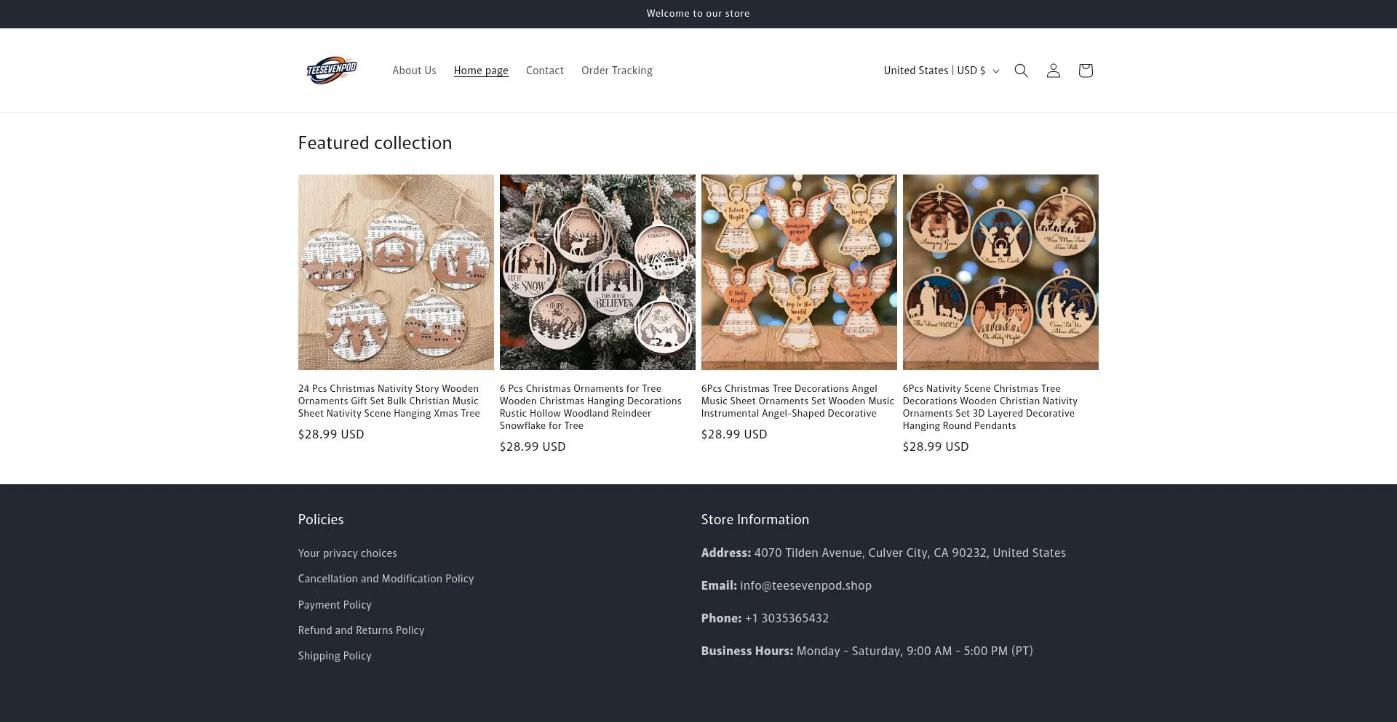Open the shopping cart icon

[1085, 71]
